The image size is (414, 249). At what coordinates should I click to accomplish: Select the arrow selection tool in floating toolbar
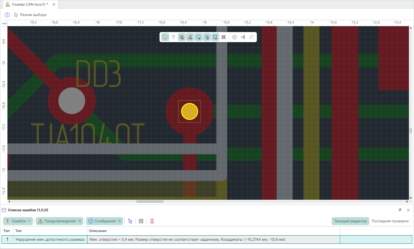pos(165,37)
